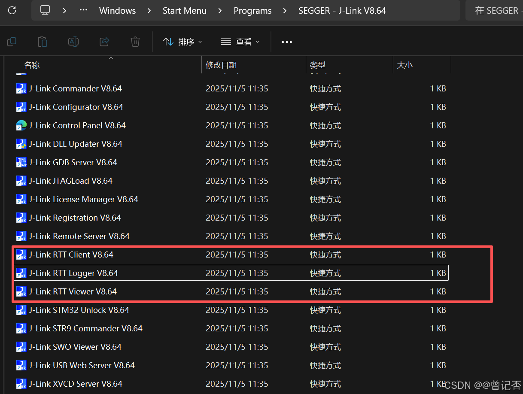Sort by the 修改日期 column header
Image resolution: width=523 pixels, height=394 pixels.
click(221, 65)
